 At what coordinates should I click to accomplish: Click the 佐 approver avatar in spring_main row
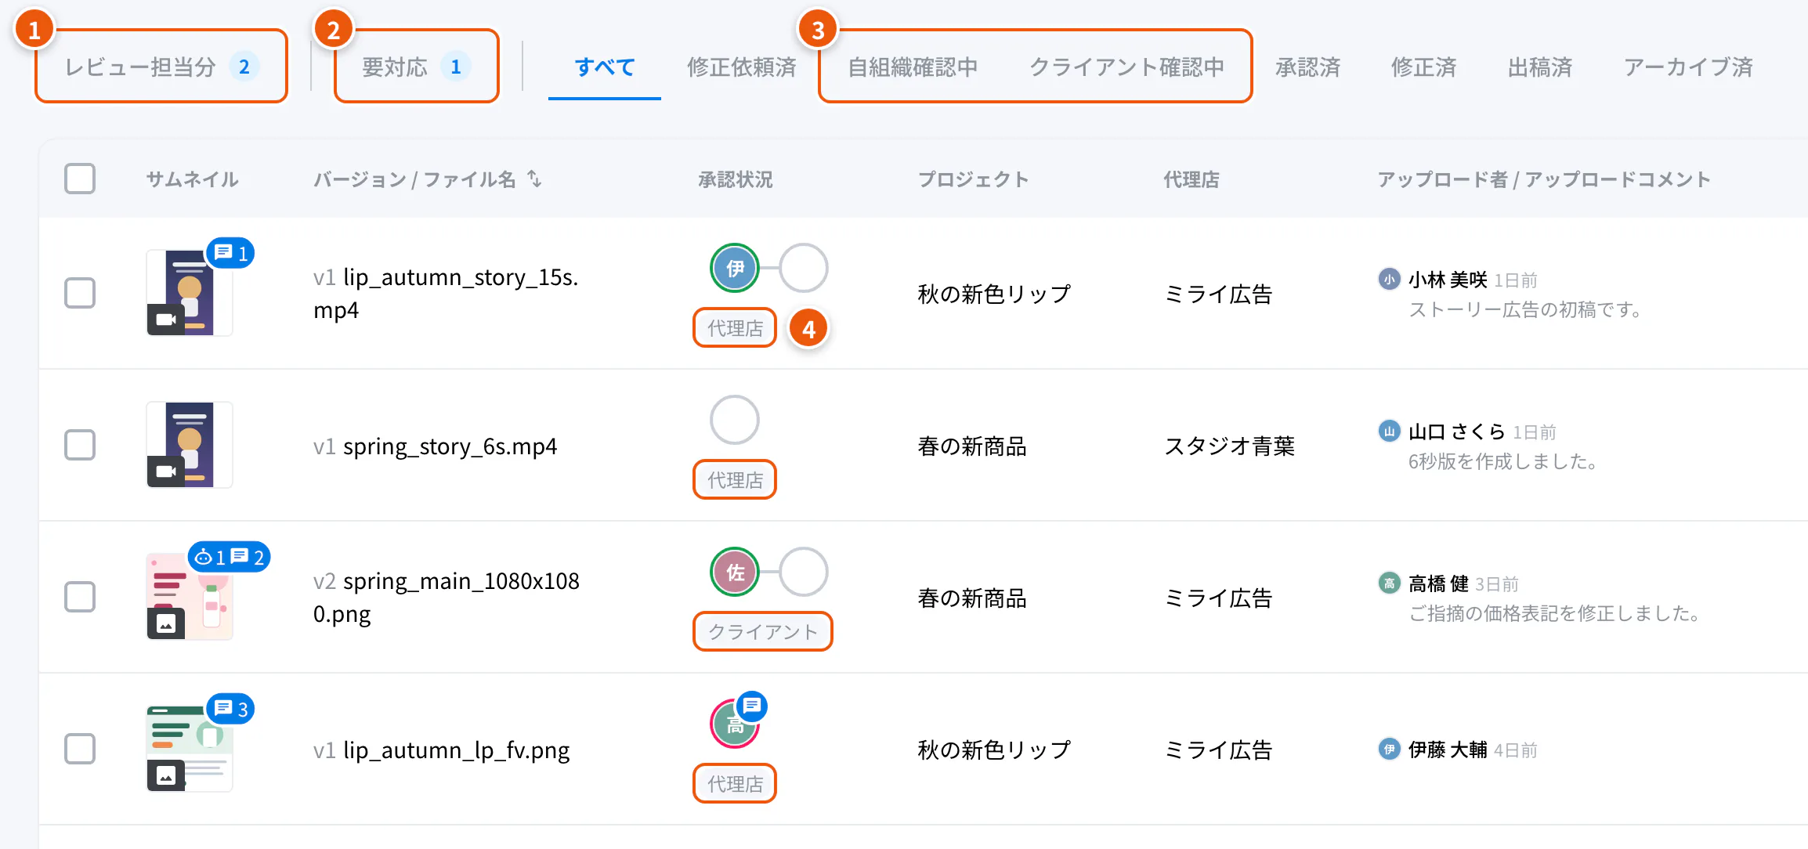coord(734,572)
